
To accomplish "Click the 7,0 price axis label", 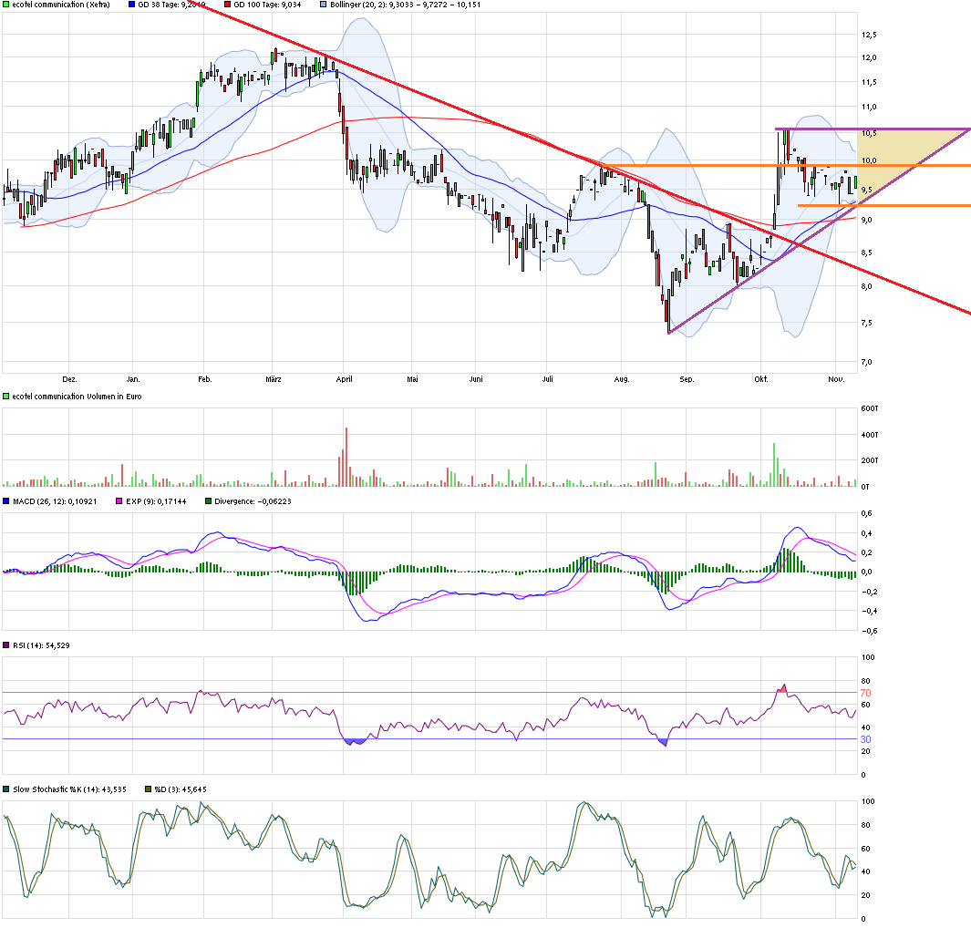I will coord(867,362).
